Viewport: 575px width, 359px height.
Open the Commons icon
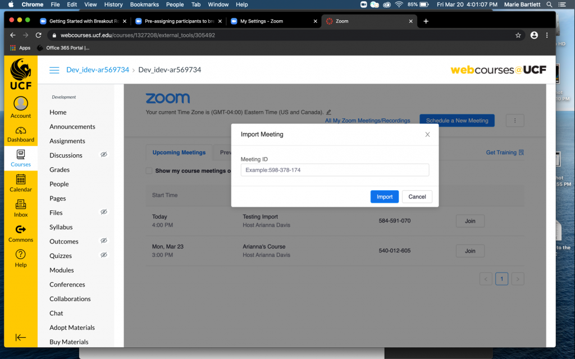pyautogui.click(x=21, y=229)
